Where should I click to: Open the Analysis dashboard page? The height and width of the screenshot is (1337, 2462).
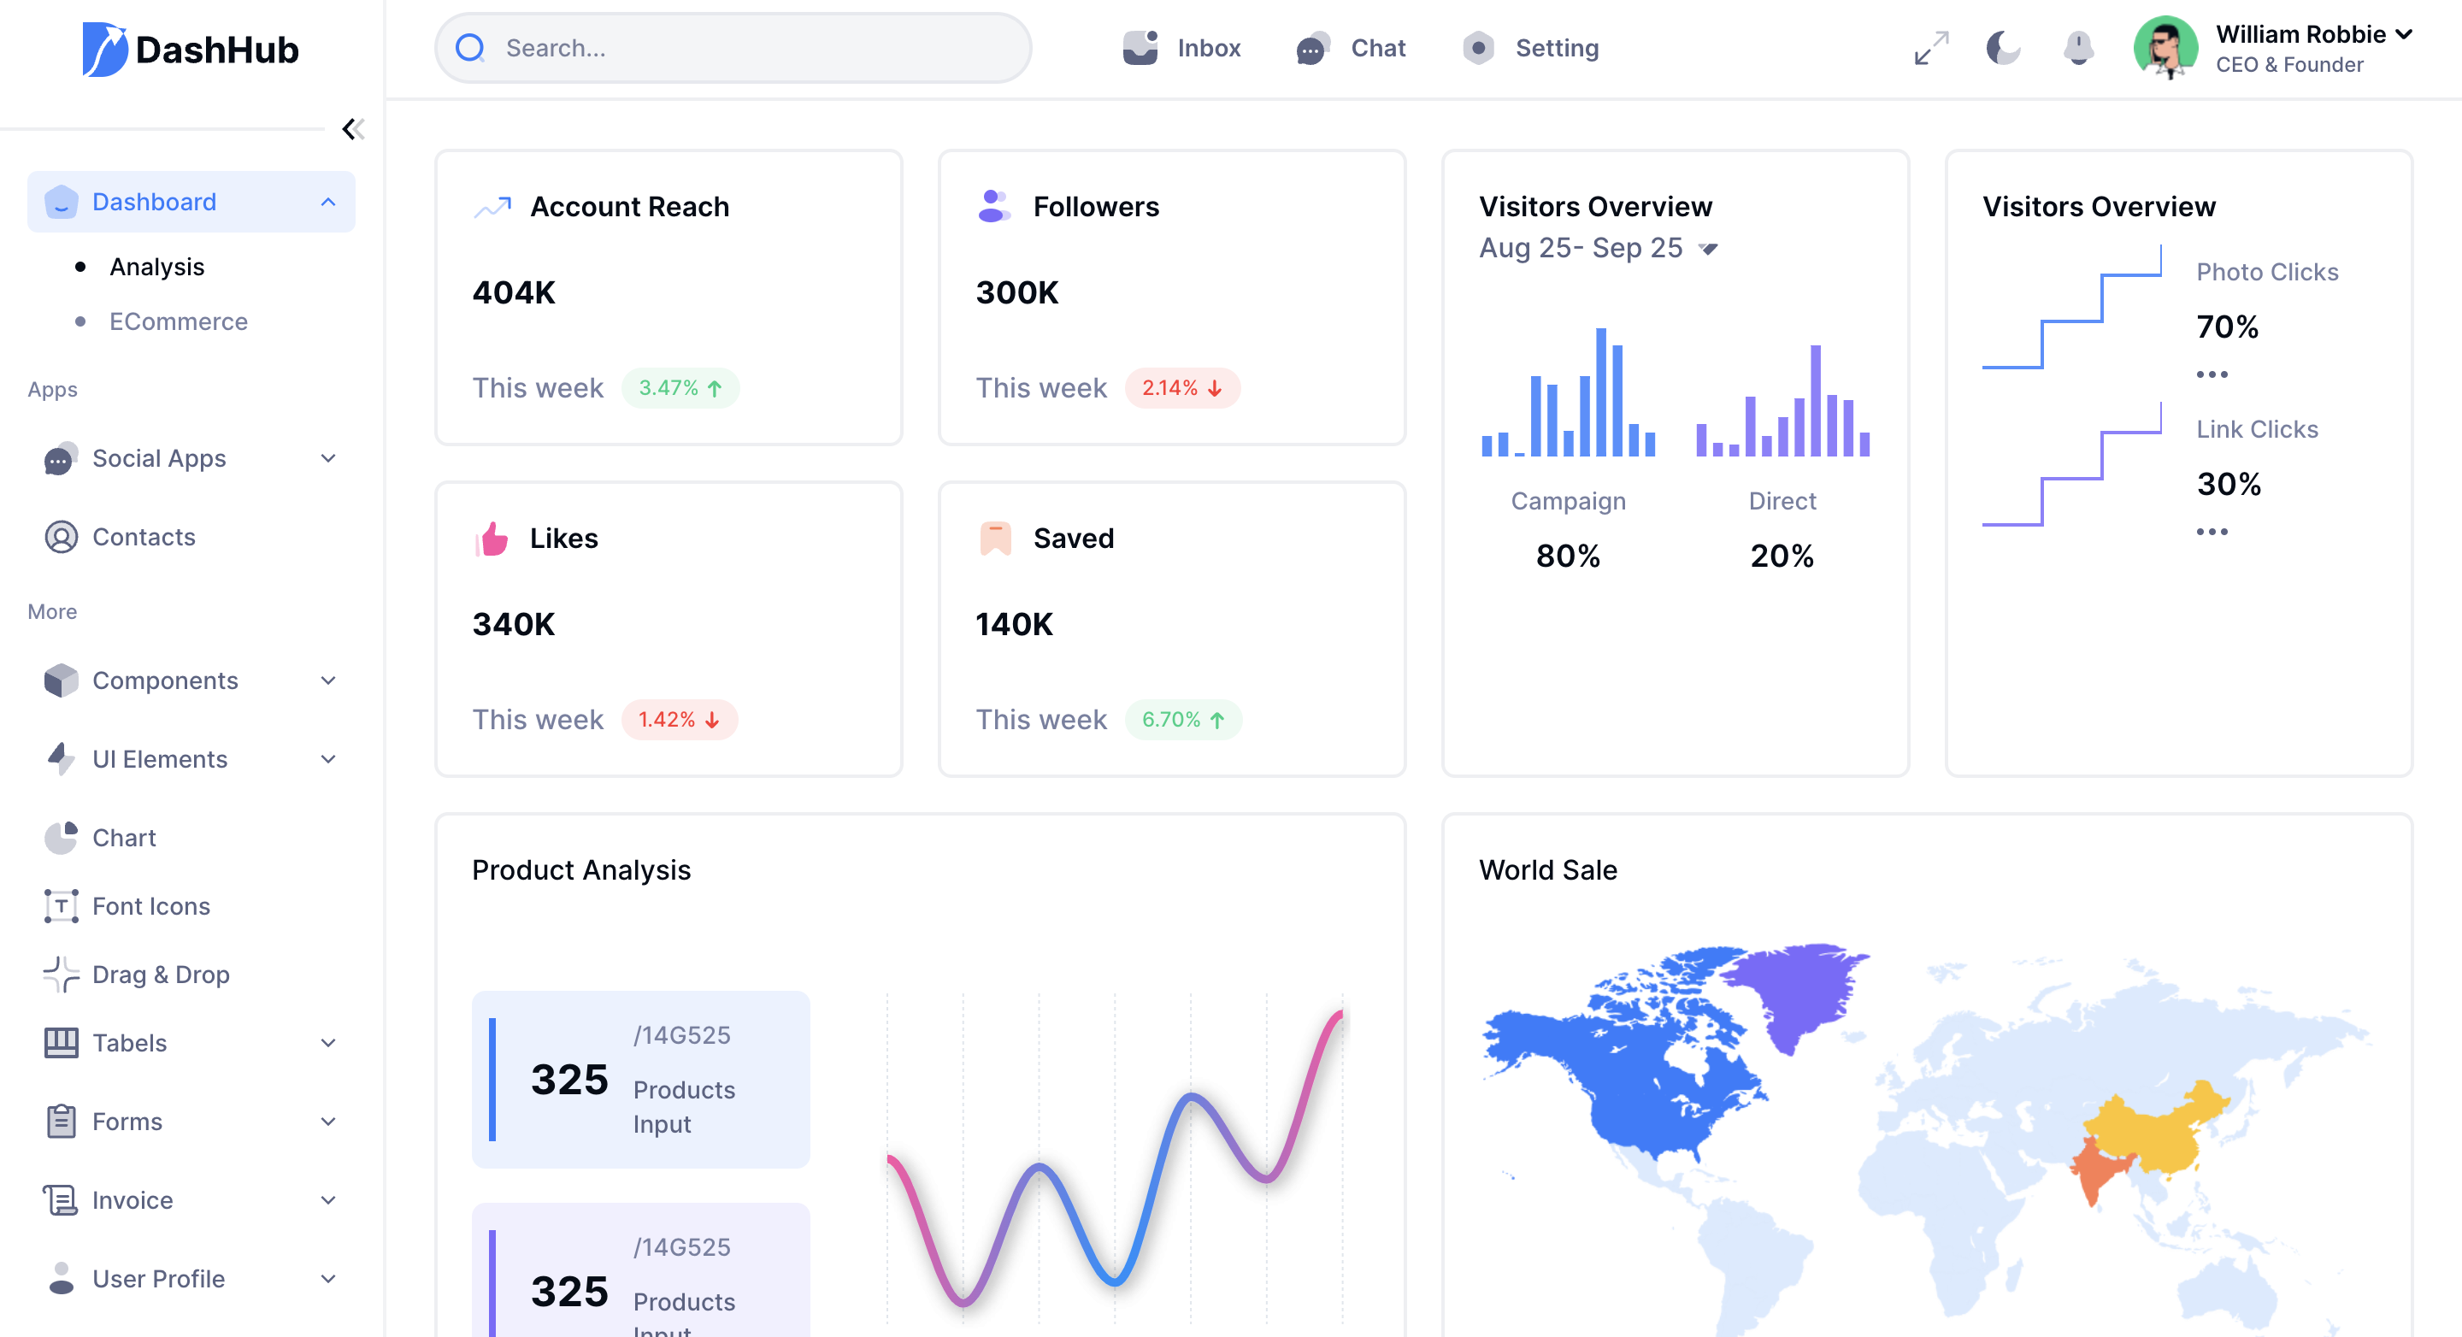coord(156,266)
